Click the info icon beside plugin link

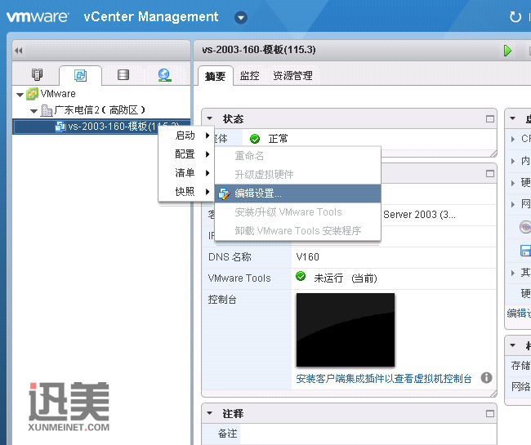(x=486, y=378)
